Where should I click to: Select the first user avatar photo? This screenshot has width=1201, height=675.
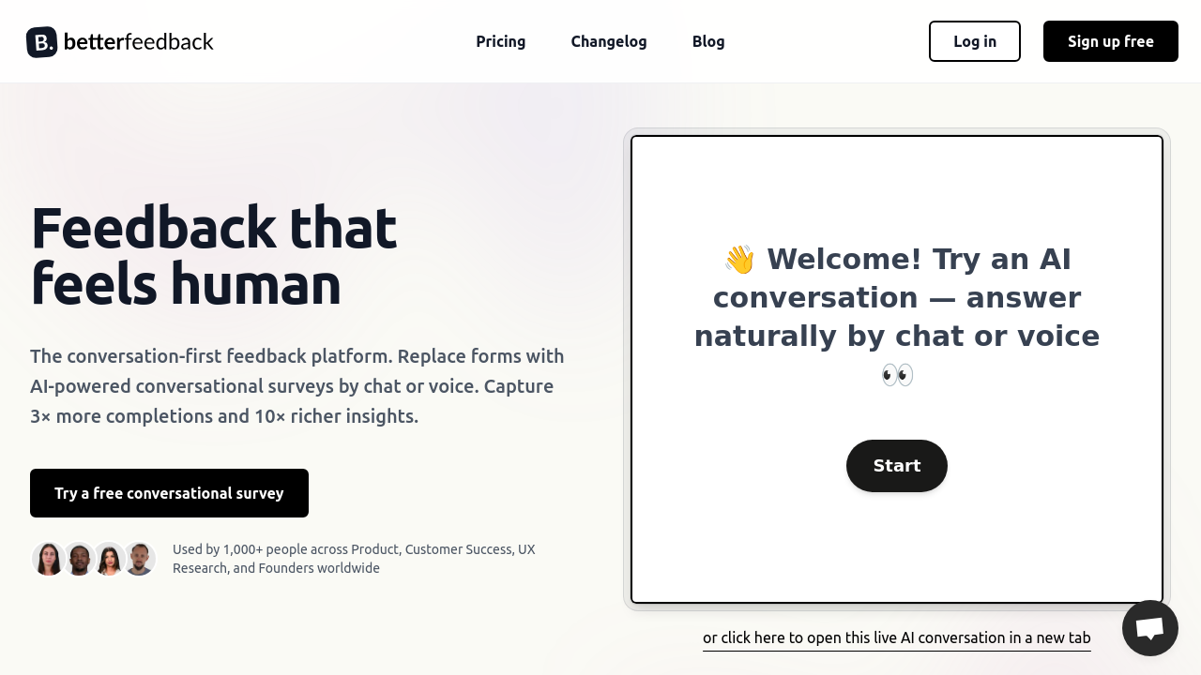click(49, 559)
